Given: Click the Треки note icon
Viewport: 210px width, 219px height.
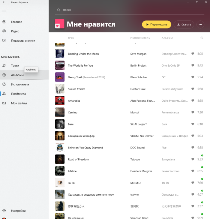Looking at the screenshot, I should (4, 65).
